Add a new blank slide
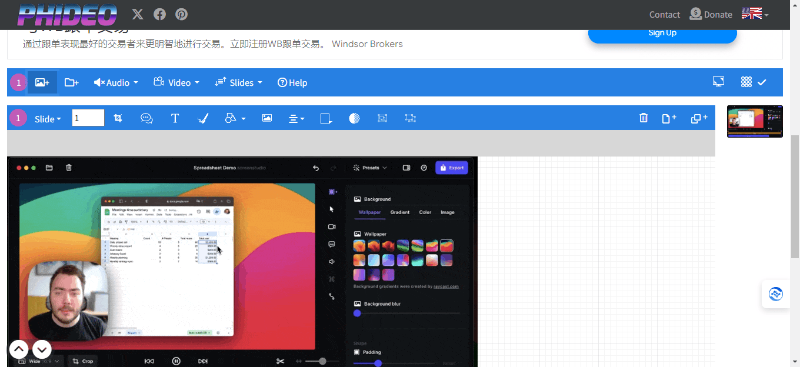This screenshot has width=800, height=367. 669,118
